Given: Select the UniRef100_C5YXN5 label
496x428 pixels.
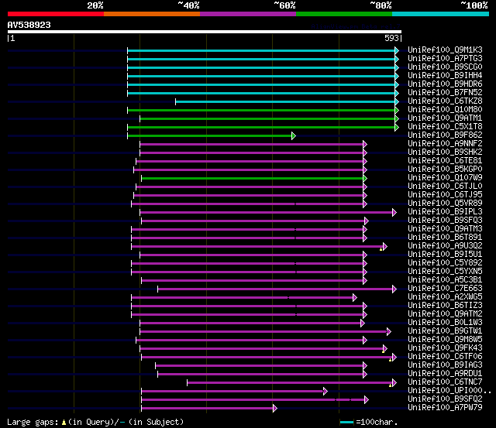Looking at the screenshot, I should click(x=445, y=272).
